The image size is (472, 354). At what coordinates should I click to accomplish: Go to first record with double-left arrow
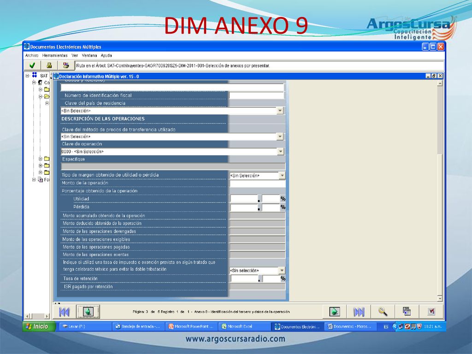pos(64,312)
